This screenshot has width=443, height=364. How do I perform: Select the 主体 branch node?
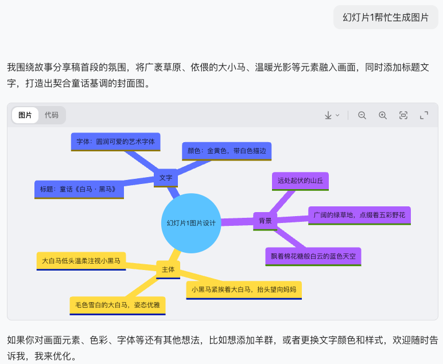coord(168,270)
